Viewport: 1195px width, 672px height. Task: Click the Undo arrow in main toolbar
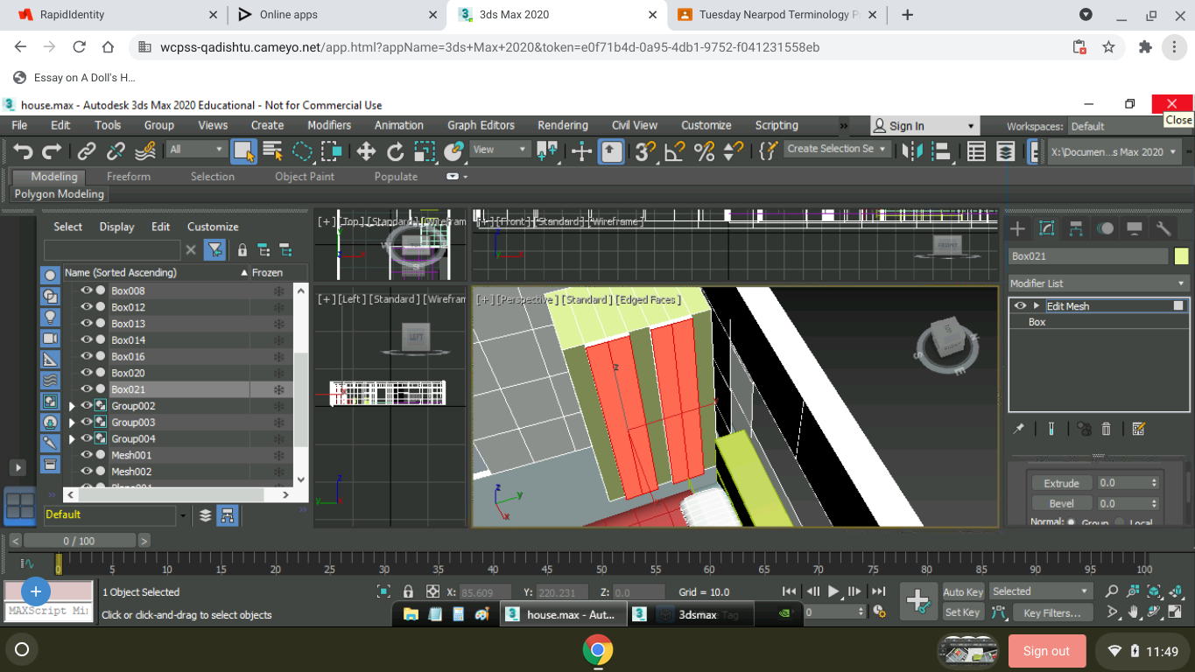point(23,151)
